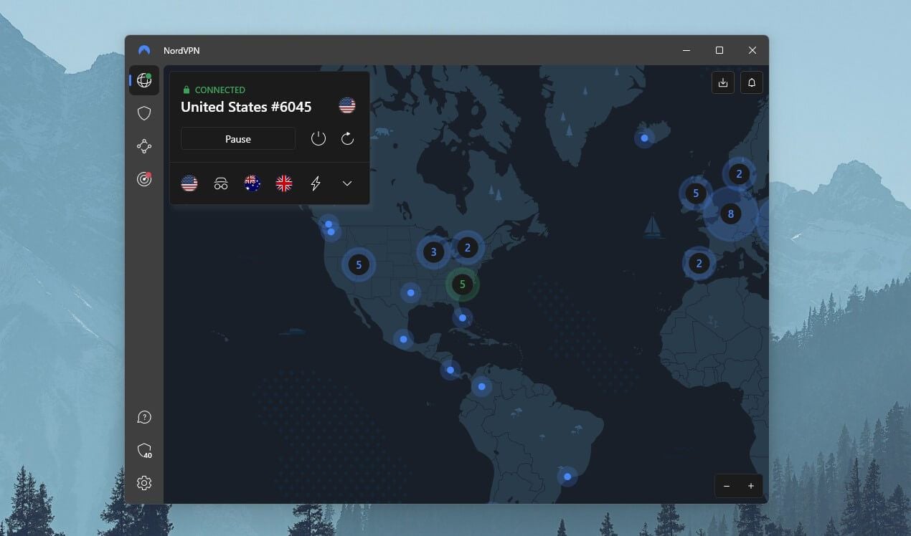Select the Costa Rica server dot
Image resolution: width=911 pixels, height=536 pixels.
[x=450, y=370]
